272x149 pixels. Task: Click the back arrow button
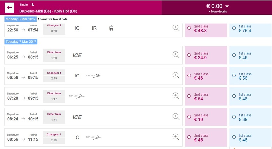click(9, 7)
